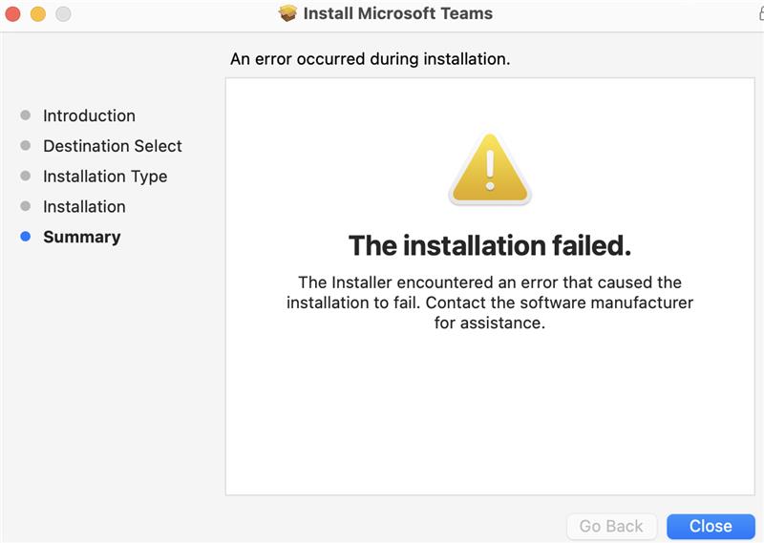
Task: Select the Summary step label
Action: (82, 238)
